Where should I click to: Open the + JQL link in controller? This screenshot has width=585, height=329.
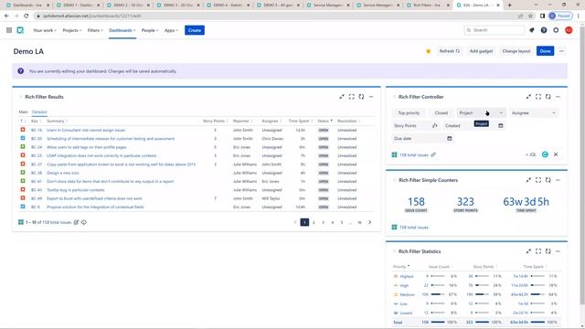coord(531,154)
